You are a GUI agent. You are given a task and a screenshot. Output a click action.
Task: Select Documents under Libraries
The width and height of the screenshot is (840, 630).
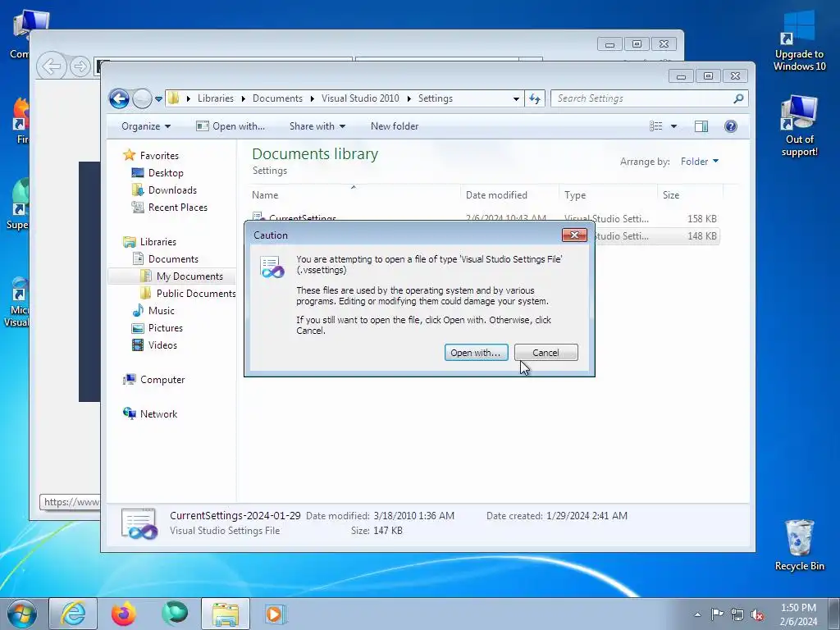[173, 258]
